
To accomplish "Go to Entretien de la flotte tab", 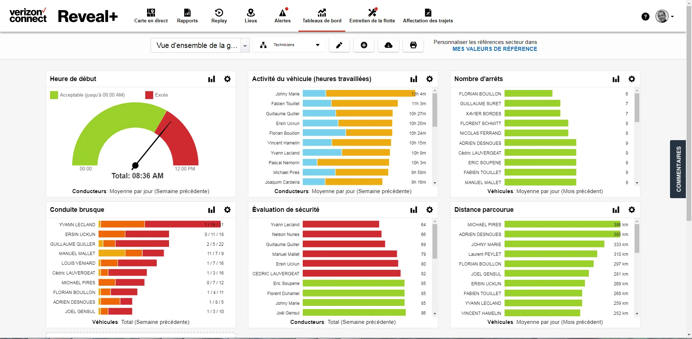I will [x=372, y=16].
